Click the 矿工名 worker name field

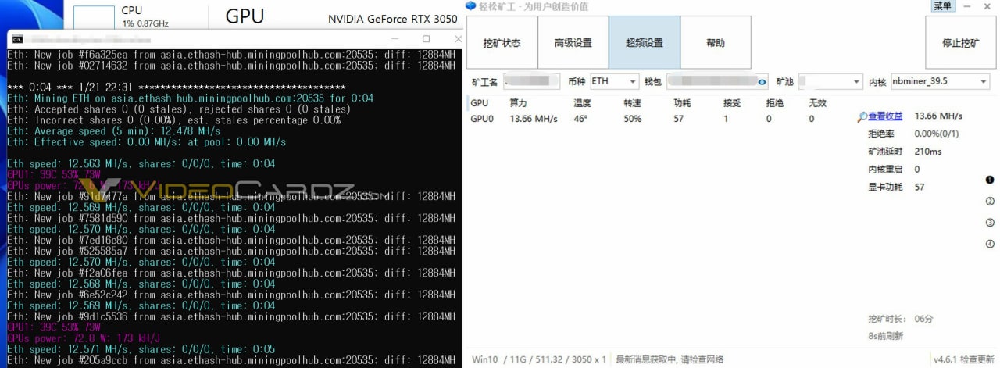click(531, 81)
